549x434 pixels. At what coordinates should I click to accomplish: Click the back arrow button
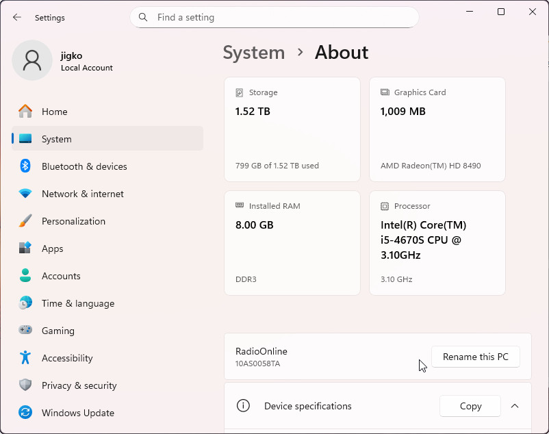pos(17,17)
